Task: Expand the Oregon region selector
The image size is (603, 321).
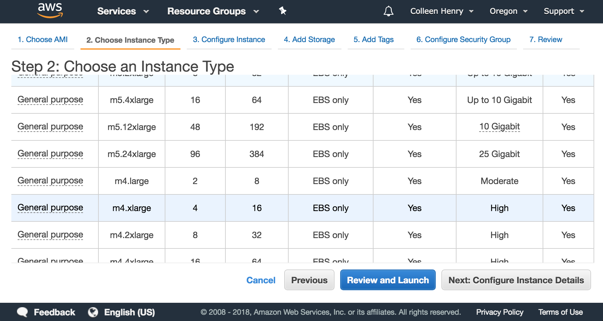Action: pyautogui.click(x=508, y=11)
